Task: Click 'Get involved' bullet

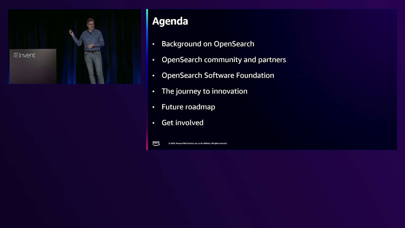Action: tap(183, 123)
